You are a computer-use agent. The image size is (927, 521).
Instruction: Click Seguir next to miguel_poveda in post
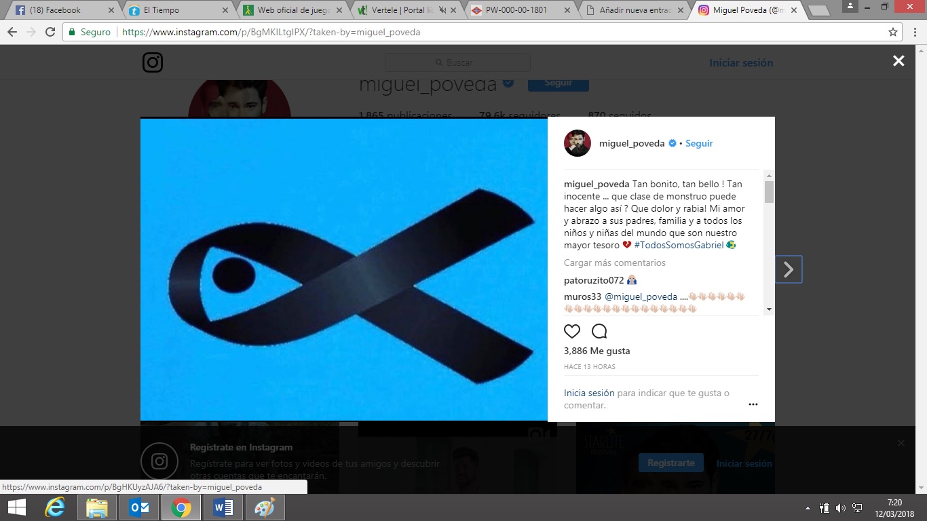click(x=699, y=143)
